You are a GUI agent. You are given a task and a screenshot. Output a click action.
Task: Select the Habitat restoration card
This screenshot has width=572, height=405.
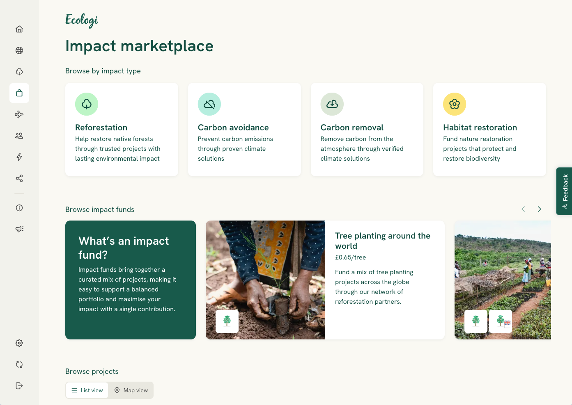click(x=489, y=130)
